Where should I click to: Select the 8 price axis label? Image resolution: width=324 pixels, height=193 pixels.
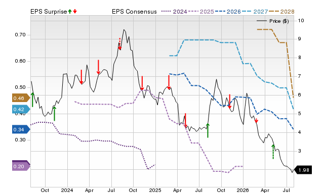(x=299, y=58)
